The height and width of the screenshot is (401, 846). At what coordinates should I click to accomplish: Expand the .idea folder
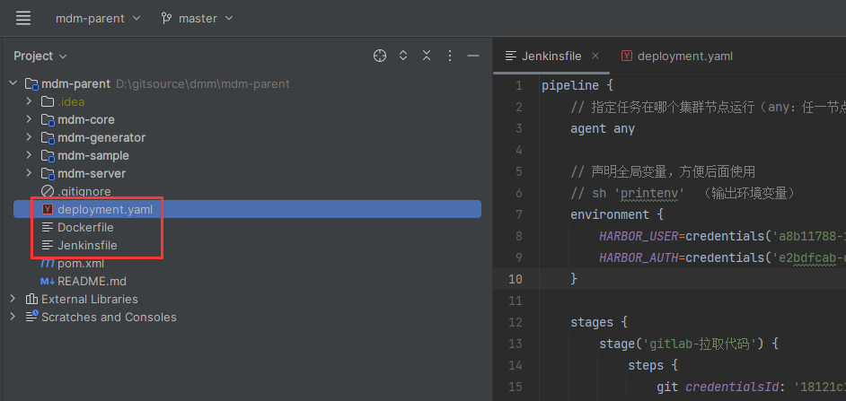point(29,101)
